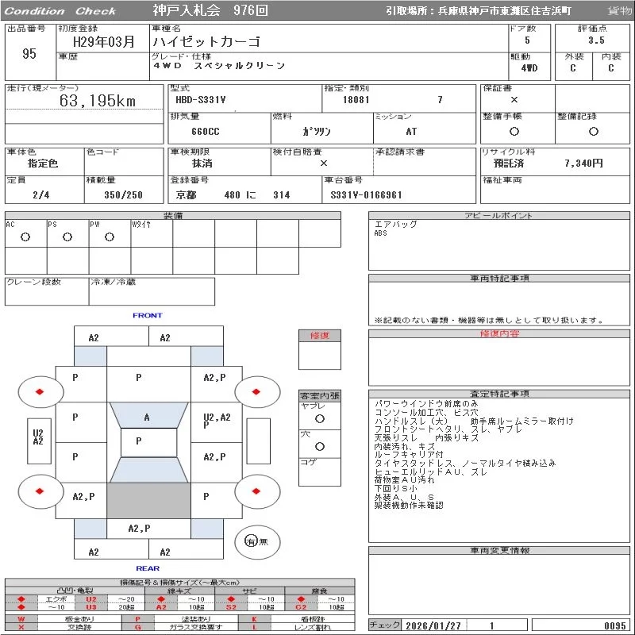Click the ABS appeal point text
635x635 pixels.
(381, 233)
